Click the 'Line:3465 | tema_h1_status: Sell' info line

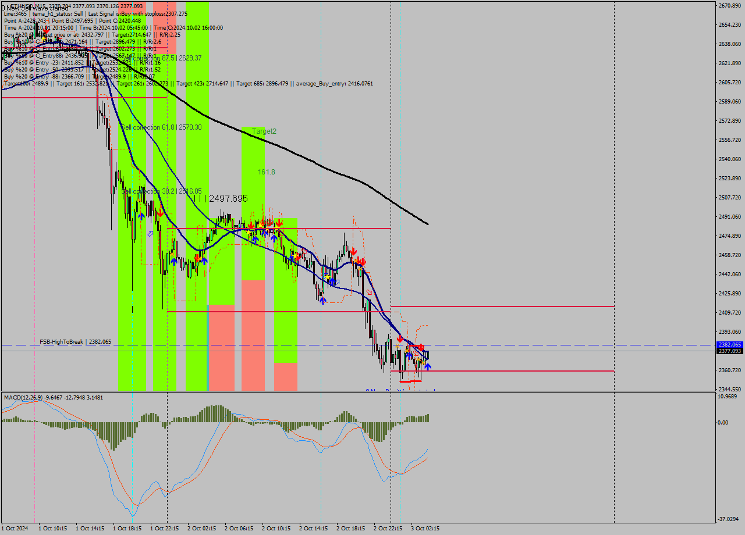pyautogui.click(x=95, y=13)
